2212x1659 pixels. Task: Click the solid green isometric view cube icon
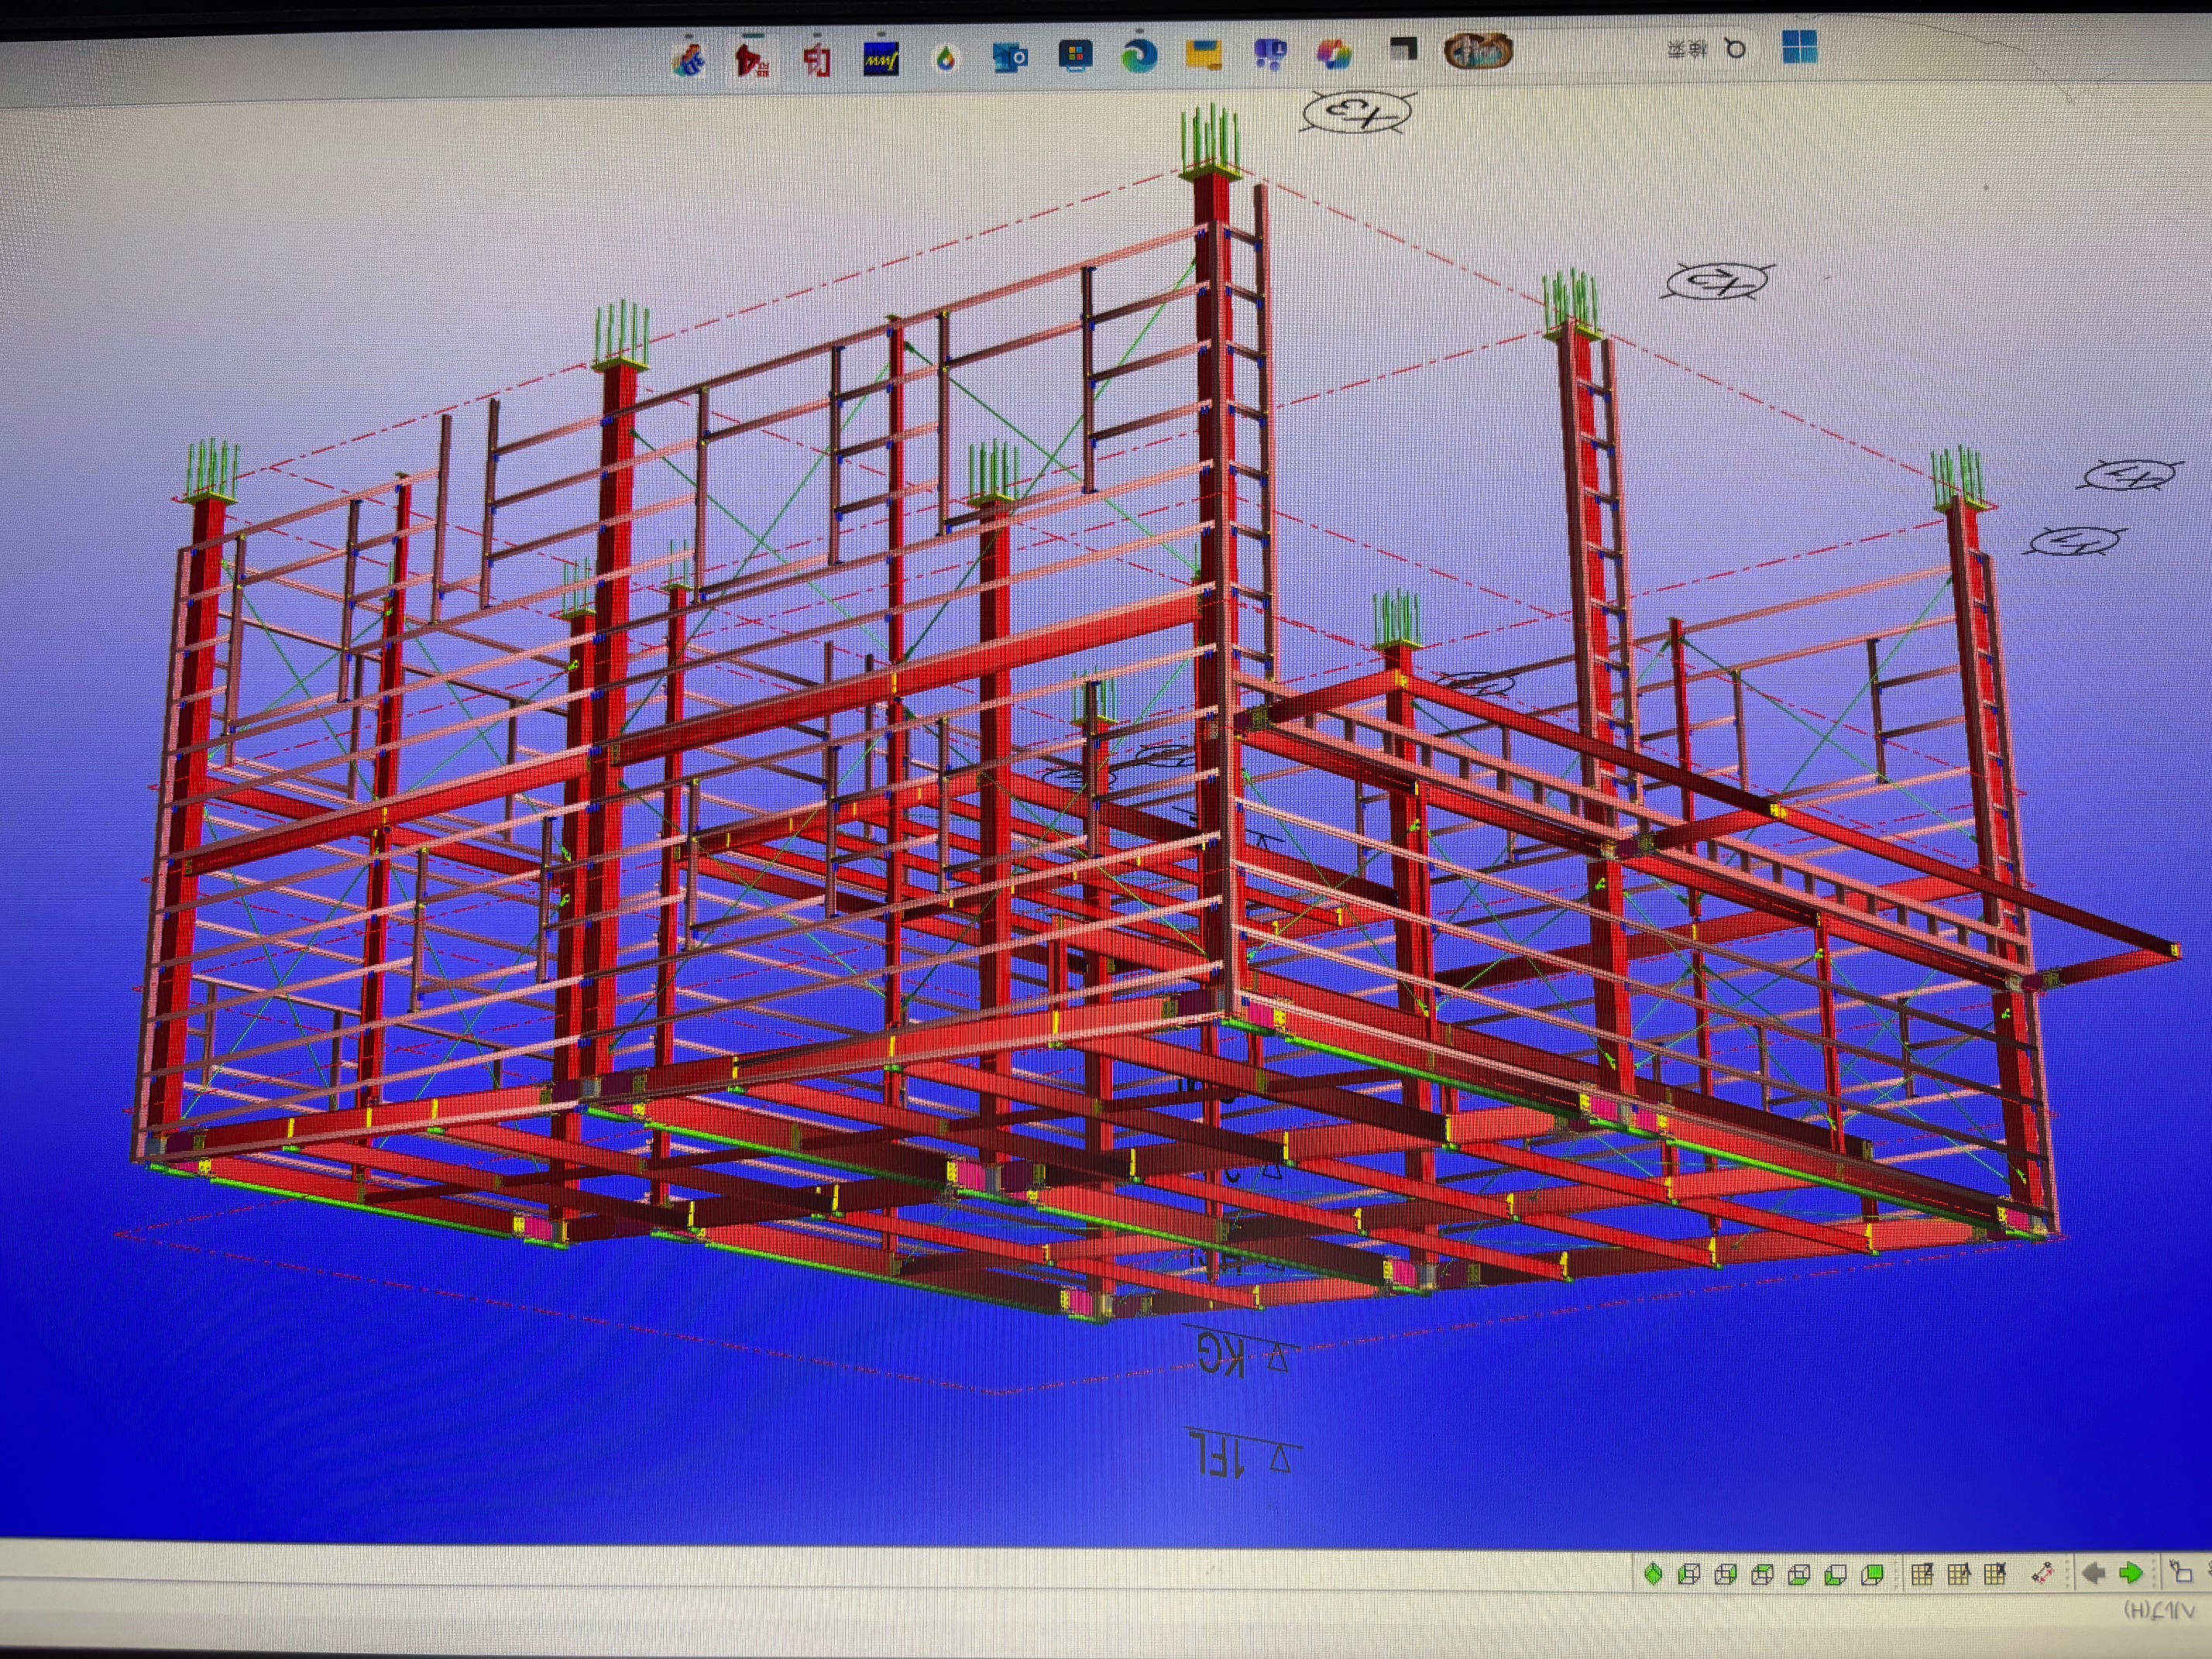(1654, 1574)
